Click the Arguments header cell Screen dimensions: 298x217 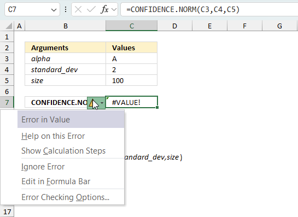[66, 48]
